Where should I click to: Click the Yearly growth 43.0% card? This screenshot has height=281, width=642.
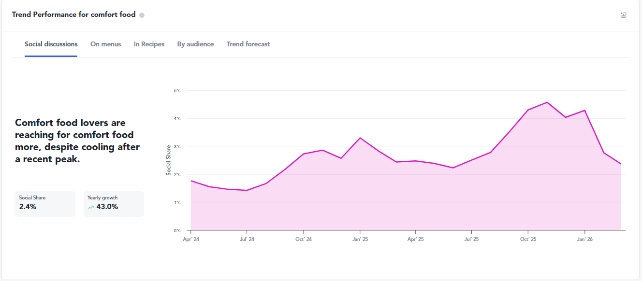tap(114, 204)
